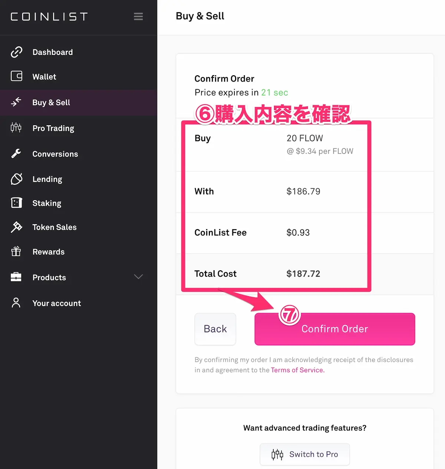Screen dimensions: 445x469
Task: Open the Terms of Service link
Action: pos(297,370)
